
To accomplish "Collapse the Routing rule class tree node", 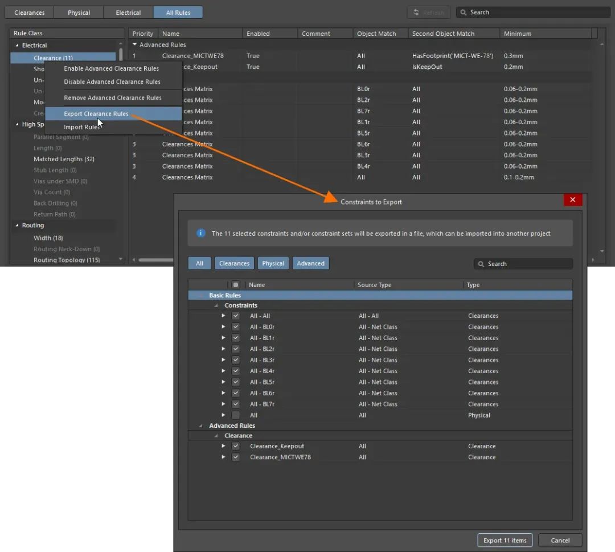I will [x=17, y=225].
